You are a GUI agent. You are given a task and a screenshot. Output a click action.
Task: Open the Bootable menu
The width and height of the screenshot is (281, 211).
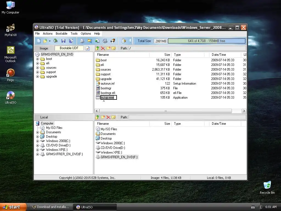click(x=61, y=34)
